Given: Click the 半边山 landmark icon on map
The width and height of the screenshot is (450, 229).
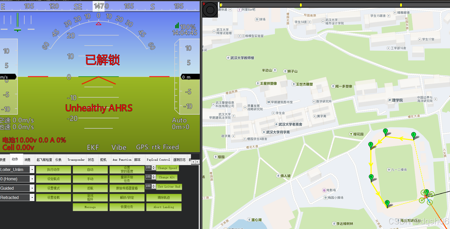Looking at the screenshot, I should tap(275, 70).
